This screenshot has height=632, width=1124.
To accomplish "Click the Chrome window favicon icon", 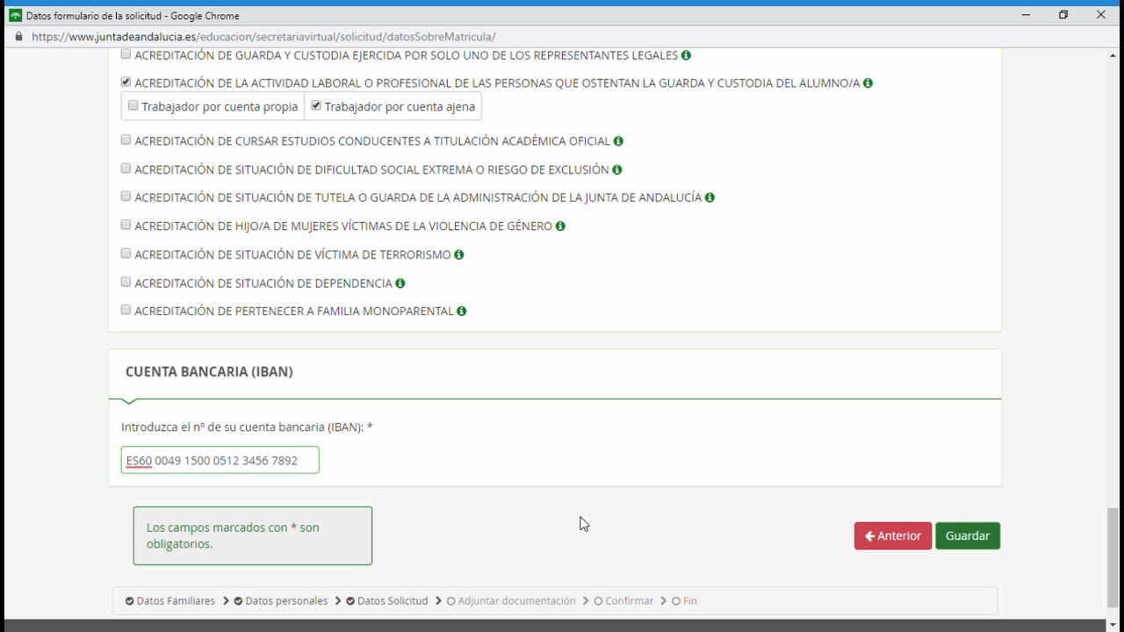I will (x=15, y=15).
